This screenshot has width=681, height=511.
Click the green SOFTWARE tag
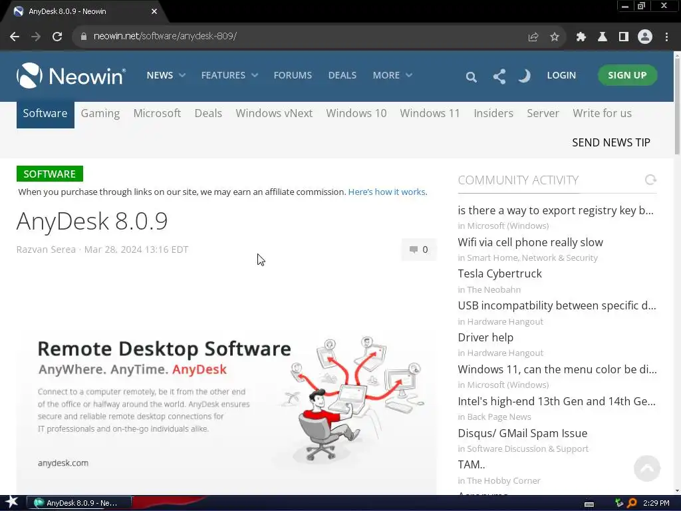coord(49,174)
